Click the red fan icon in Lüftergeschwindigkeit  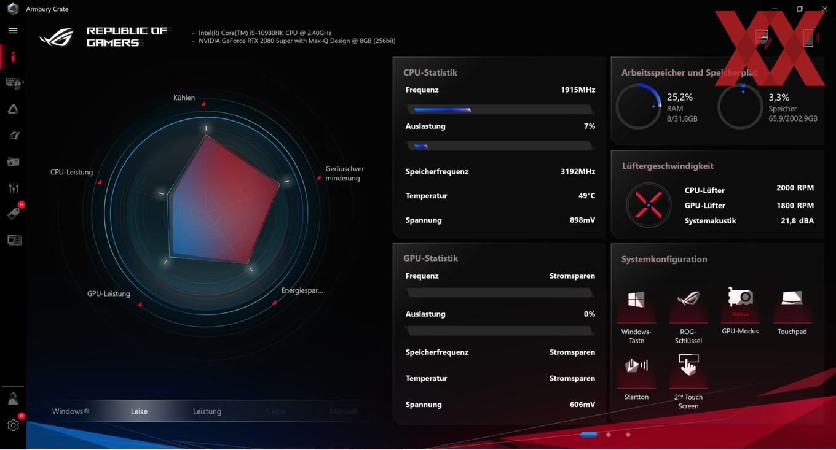point(649,205)
